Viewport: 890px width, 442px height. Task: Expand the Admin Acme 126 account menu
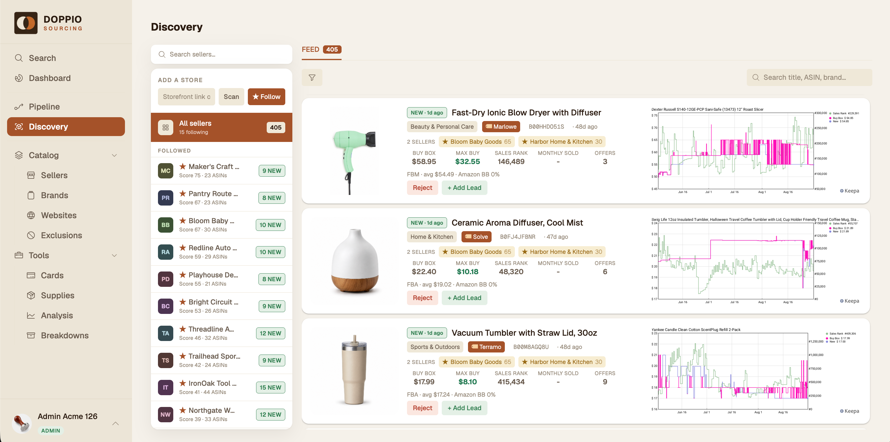[116, 423]
